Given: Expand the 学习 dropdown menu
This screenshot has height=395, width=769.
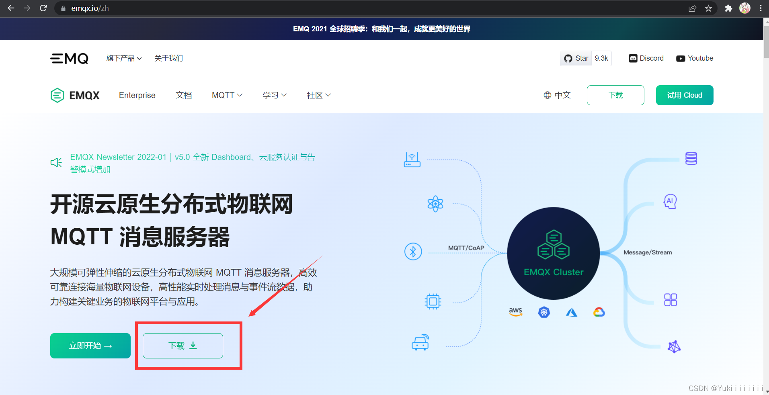Looking at the screenshot, I should tap(275, 95).
